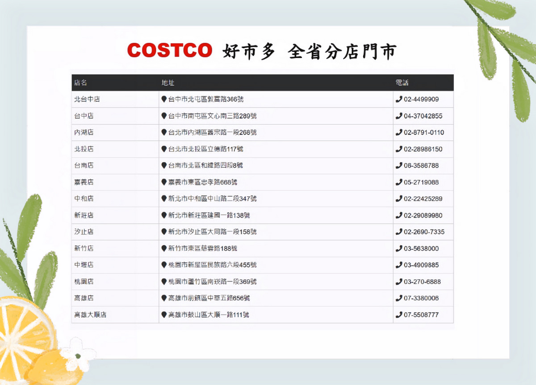This screenshot has height=385, width=536.
Task: Click the location pin in the 高雄大順店 row
Action: 164,315
